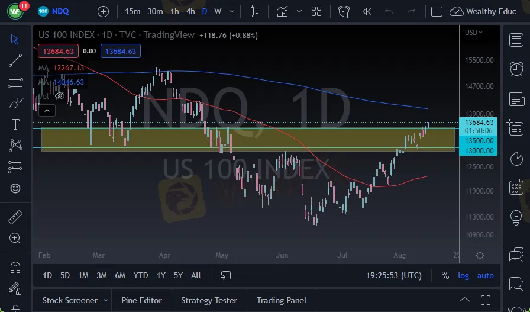This screenshot has height=312, width=530.
Task: Open the Wealthy Education saved layout
Action: 486,11
